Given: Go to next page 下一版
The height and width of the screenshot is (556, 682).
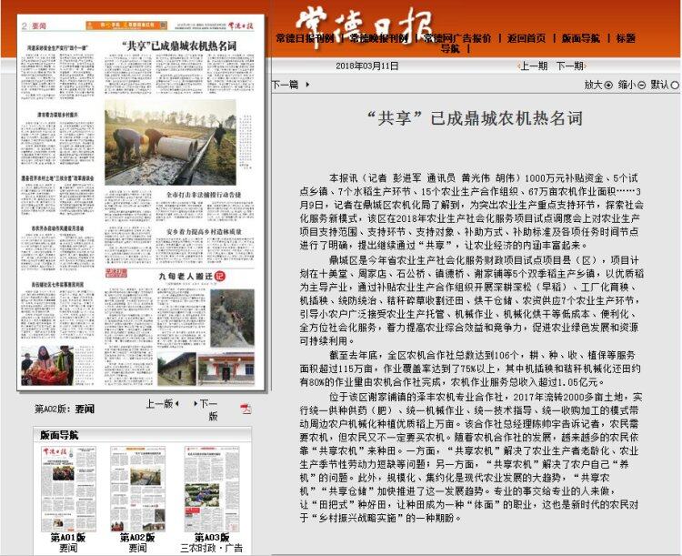Looking at the screenshot, I should coord(207,409).
